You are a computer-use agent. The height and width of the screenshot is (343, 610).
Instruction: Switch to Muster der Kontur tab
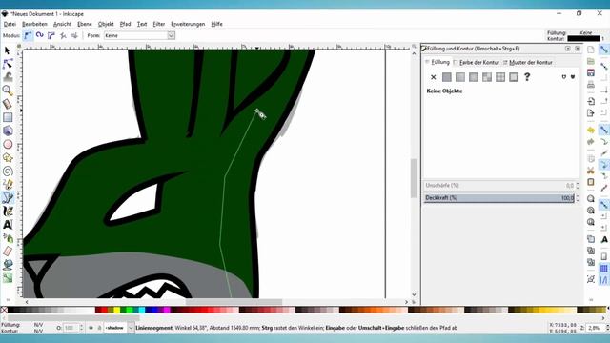(528, 62)
